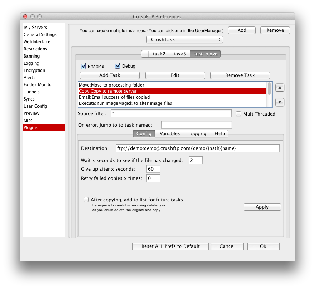Open Logging in the sidebar list
315x289 pixels.
tap(44, 63)
